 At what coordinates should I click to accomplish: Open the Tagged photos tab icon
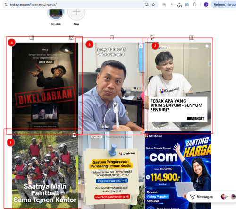(x=192, y=37)
